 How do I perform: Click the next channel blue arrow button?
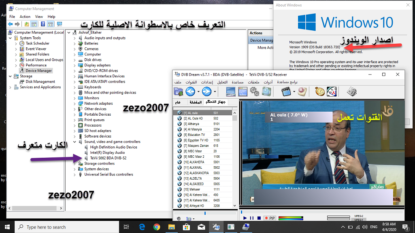tap(207, 91)
